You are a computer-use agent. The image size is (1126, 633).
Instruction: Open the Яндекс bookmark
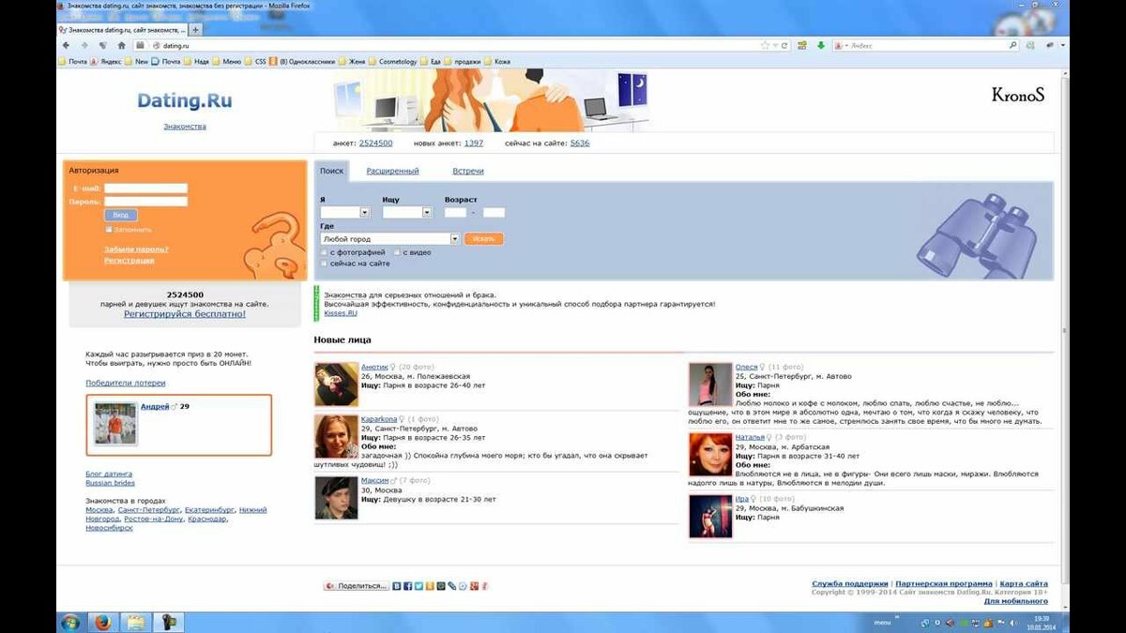click(x=107, y=62)
